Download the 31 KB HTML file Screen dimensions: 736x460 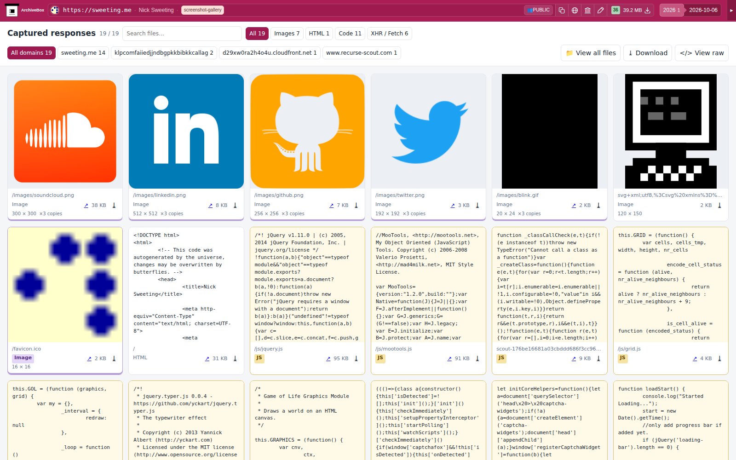coord(235,358)
